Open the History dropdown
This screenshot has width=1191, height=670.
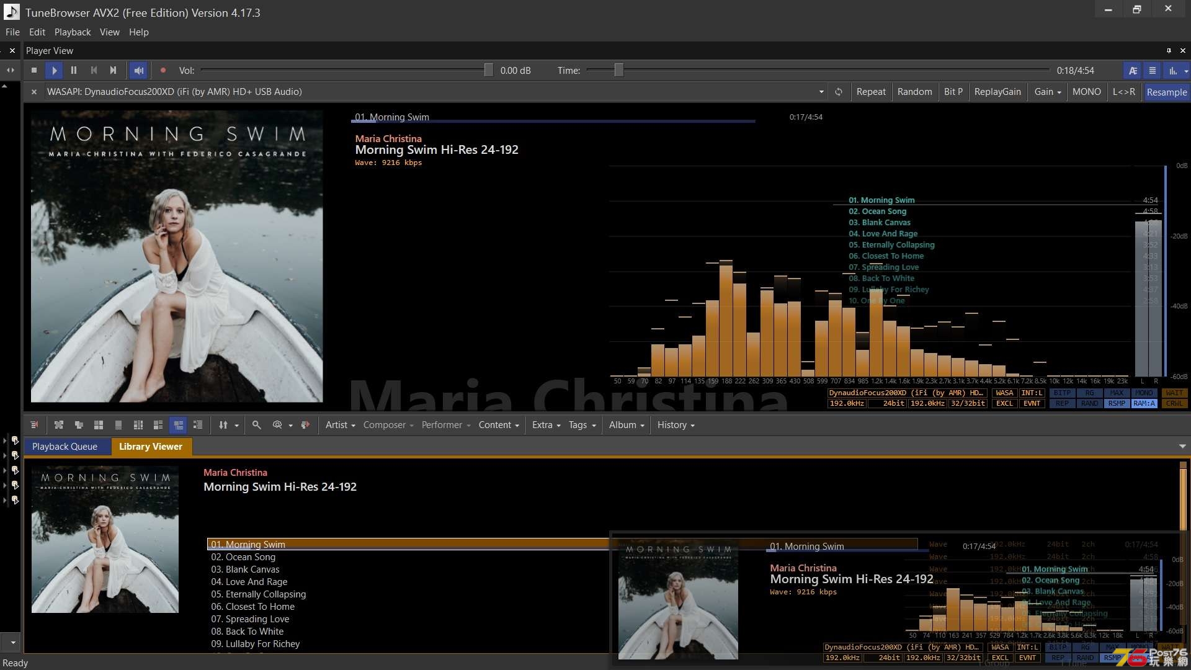676,425
